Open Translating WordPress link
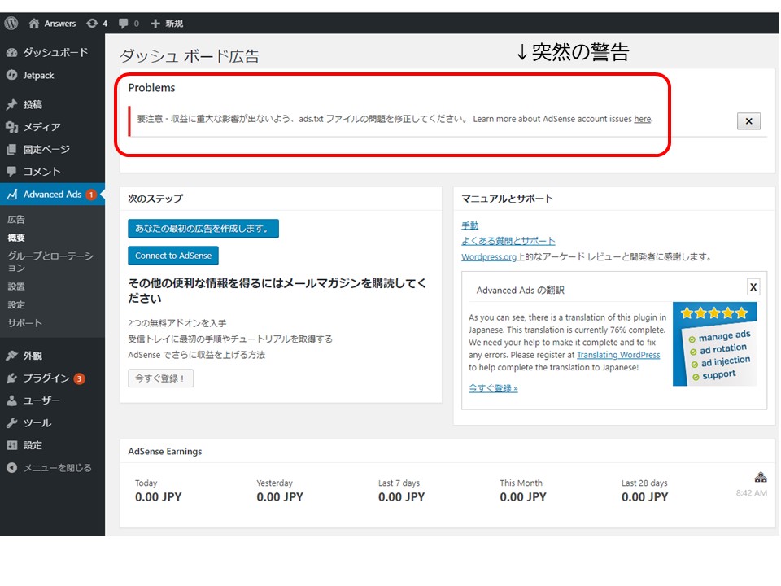The height and width of the screenshot is (586, 781). coord(618,355)
